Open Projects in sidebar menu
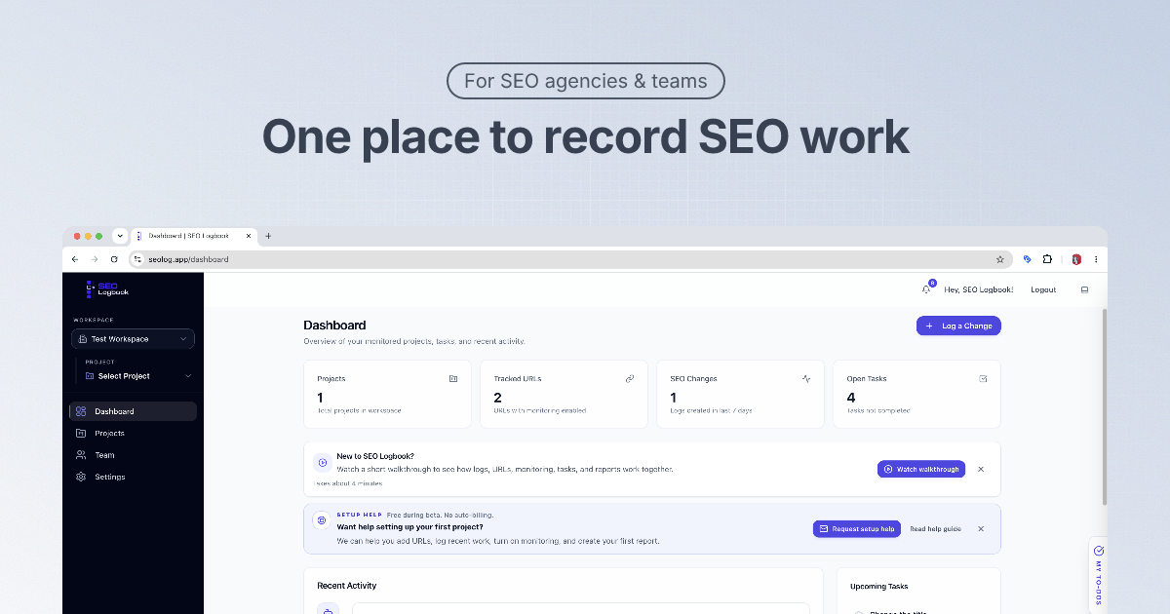This screenshot has width=1170, height=614. coord(133,433)
